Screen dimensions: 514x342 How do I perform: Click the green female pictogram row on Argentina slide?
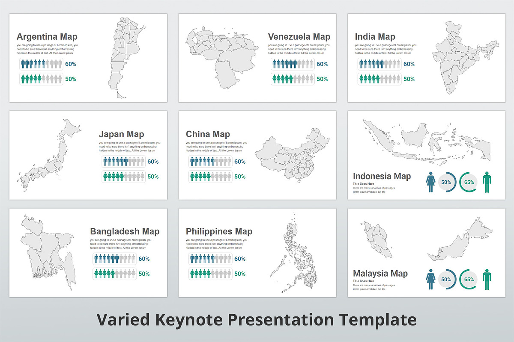coord(41,79)
